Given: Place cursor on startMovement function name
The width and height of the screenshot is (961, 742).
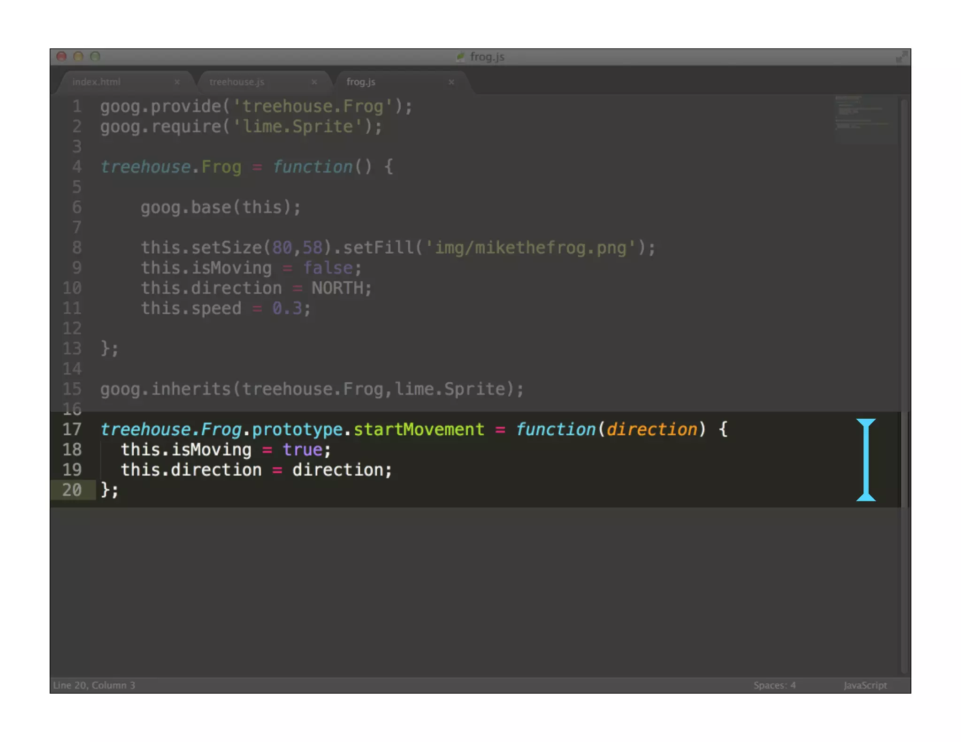Looking at the screenshot, I should (418, 430).
